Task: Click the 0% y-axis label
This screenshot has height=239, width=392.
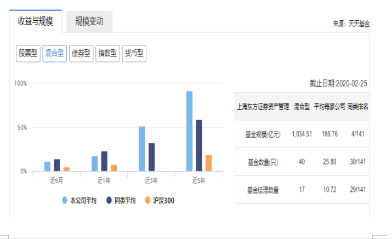Action: coord(24,171)
